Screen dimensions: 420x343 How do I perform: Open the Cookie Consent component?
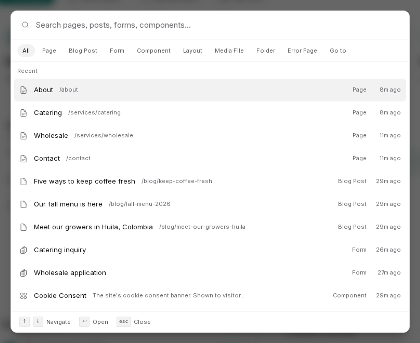pyautogui.click(x=210, y=296)
